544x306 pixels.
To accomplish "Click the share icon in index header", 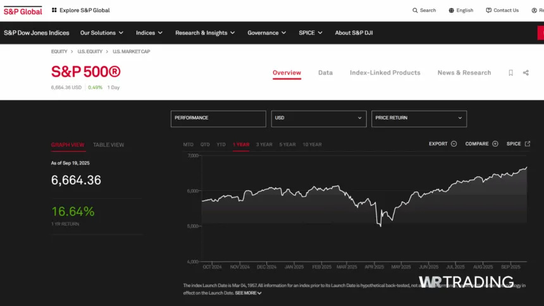I will pos(526,73).
